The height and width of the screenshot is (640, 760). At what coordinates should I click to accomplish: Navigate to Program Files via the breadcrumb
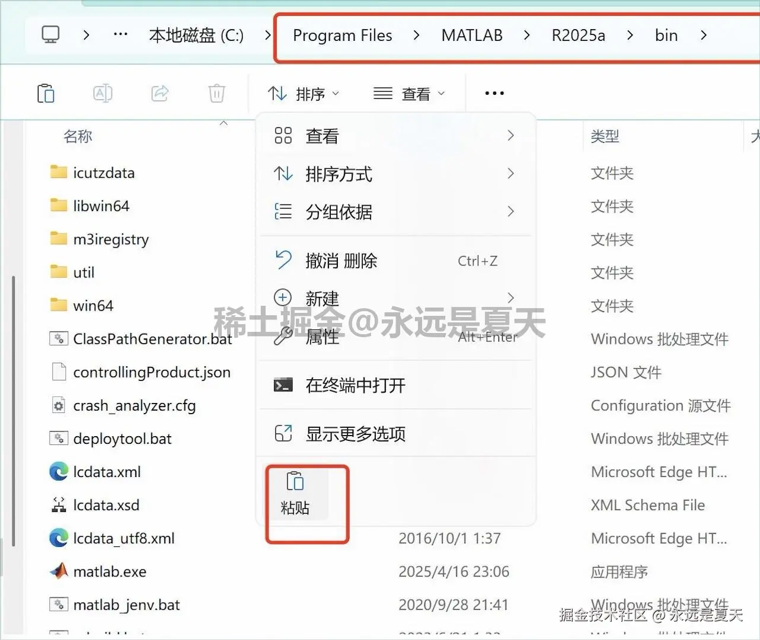coord(342,35)
